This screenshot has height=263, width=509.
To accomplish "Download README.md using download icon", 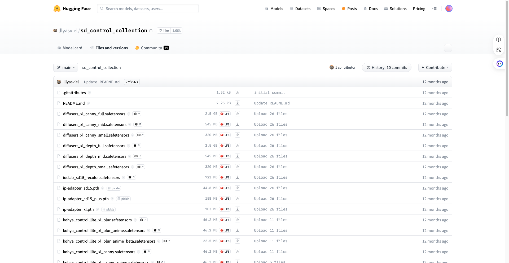I will pyautogui.click(x=238, y=103).
